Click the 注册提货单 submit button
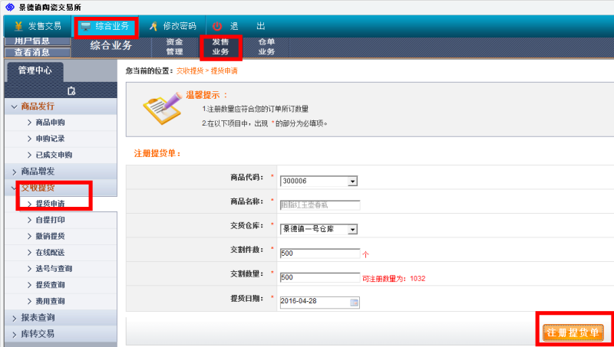 pyautogui.click(x=573, y=332)
